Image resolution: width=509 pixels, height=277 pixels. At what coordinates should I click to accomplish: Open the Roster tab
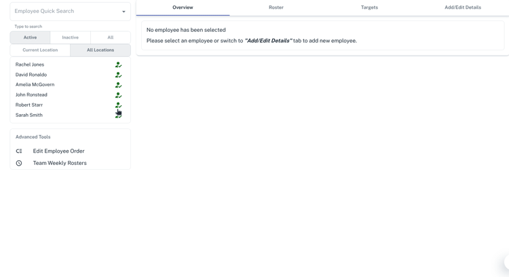[x=276, y=7]
